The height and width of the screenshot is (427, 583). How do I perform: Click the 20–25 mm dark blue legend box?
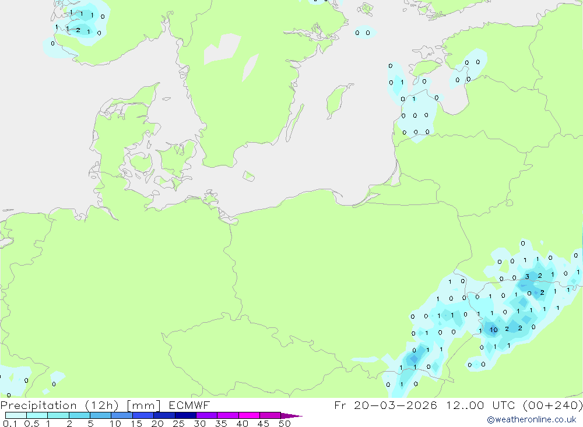click(x=164, y=415)
